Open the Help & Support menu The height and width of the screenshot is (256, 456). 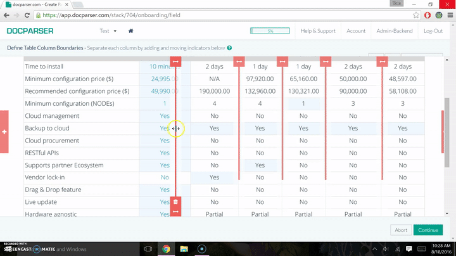click(x=318, y=30)
